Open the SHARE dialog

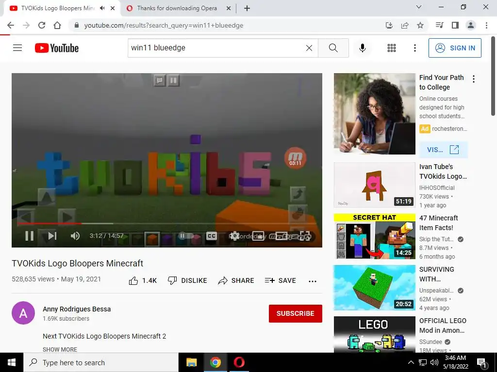tap(236, 280)
